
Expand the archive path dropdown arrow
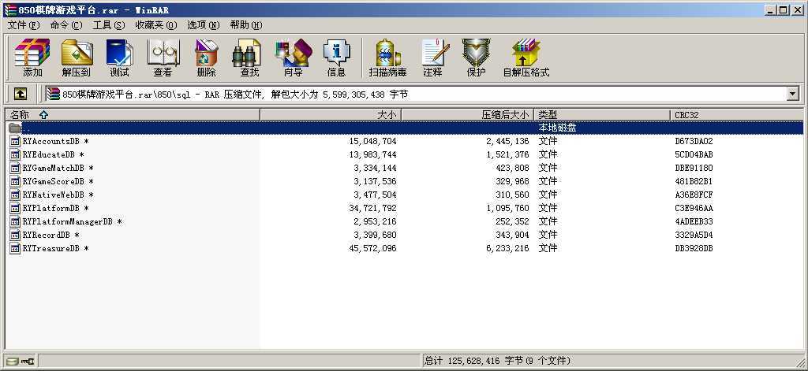pos(792,95)
